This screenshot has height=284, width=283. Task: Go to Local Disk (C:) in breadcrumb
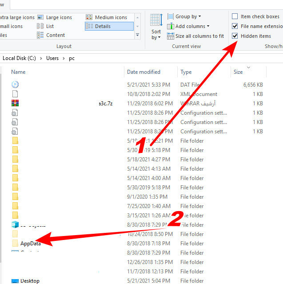[x=19, y=58]
